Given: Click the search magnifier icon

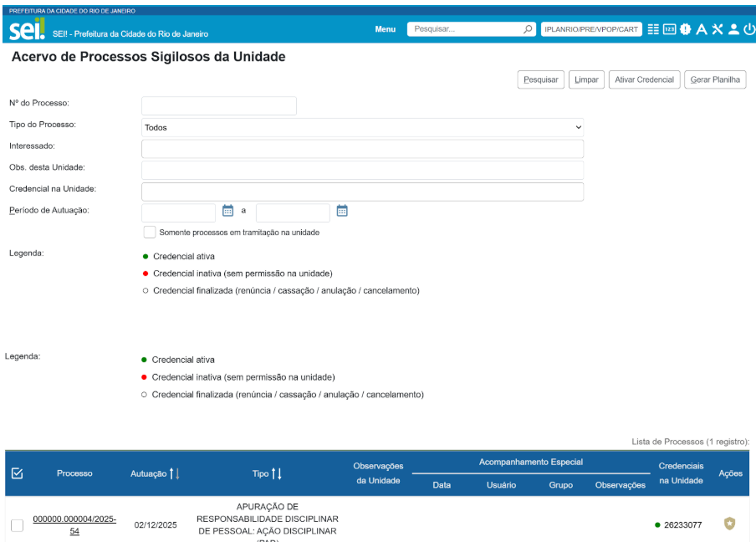Looking at the screenshot, I should (x=528, y=29).
